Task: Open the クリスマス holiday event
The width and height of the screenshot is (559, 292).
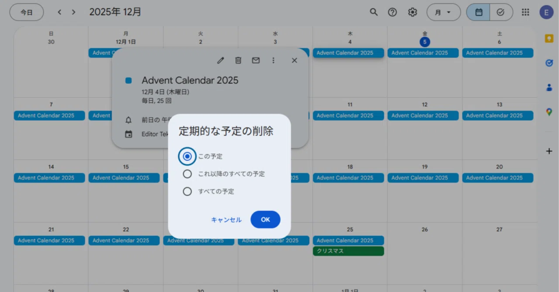Action: 349,251
